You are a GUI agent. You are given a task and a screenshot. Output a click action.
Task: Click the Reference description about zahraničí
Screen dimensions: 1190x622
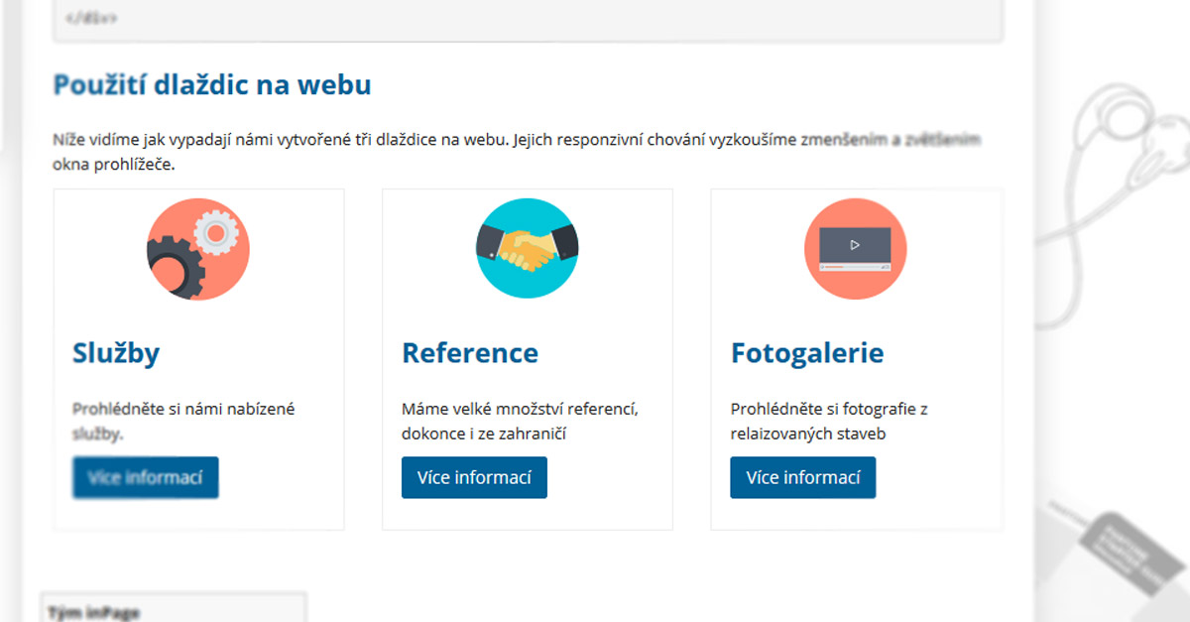(x=520, y=421)
